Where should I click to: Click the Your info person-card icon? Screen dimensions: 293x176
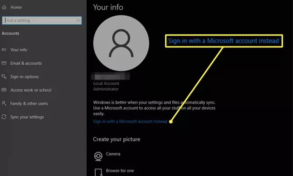tap(4, 50)
